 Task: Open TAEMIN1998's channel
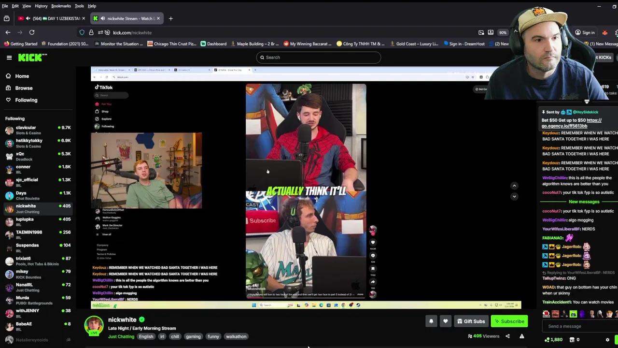pyautogui.click(x=38, y=234)
